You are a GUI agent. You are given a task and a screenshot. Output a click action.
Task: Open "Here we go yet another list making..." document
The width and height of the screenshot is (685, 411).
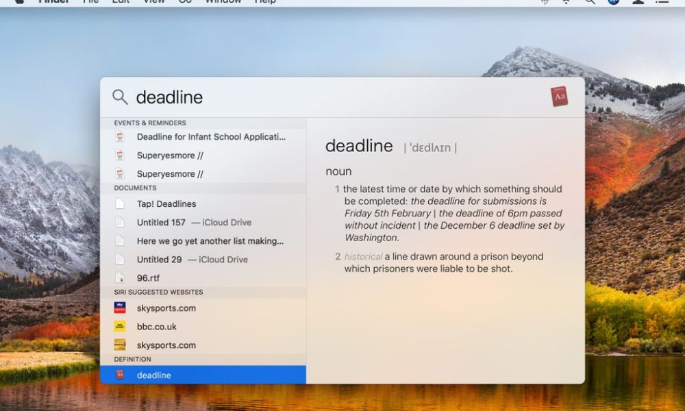tap(203, 240)
